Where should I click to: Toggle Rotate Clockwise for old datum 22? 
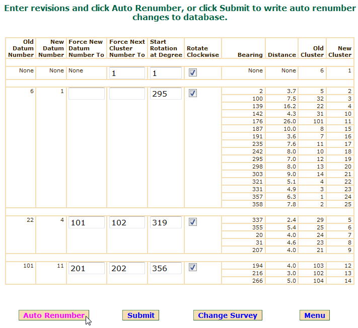(192, 222)
